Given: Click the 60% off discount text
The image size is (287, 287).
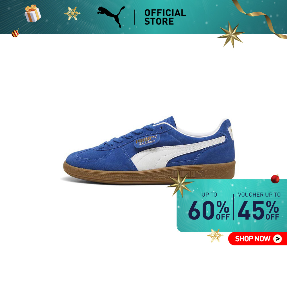Looking at the screenshot, I should tap(209, 210).
